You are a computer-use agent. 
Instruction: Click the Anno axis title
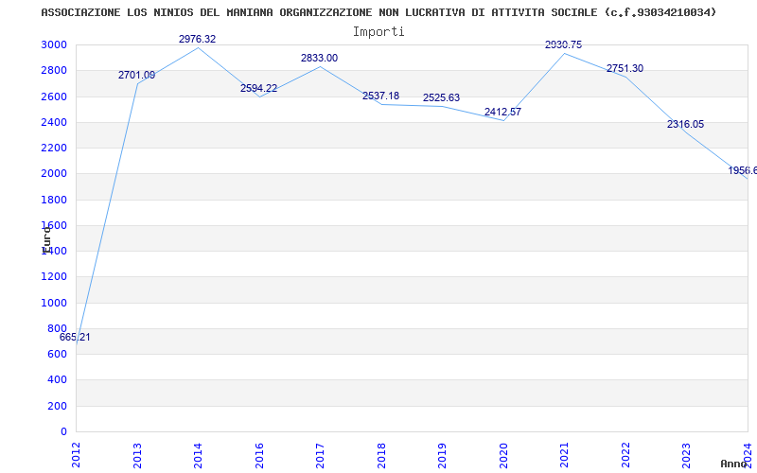coord(733,464)
